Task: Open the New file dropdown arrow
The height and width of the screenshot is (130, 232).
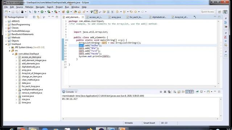Action: coord(9,12)
